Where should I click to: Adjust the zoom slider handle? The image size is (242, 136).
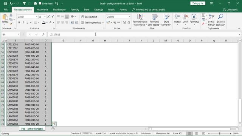[x=220, y=133]
